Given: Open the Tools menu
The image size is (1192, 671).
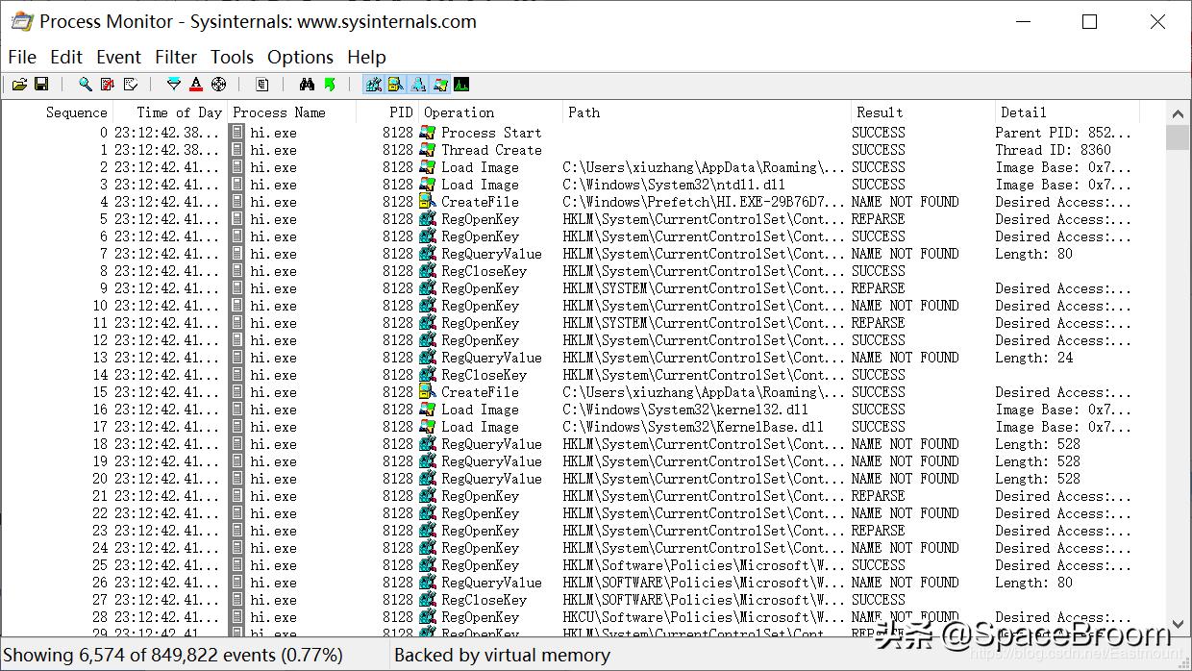Looking at the screenshot, I should tap(232, 57).
